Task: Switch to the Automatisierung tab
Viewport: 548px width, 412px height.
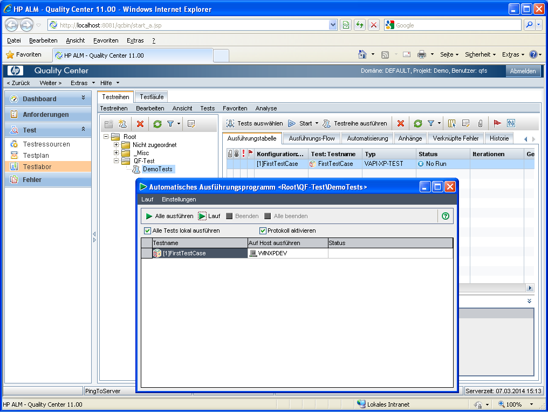Action: coord(368,138)
